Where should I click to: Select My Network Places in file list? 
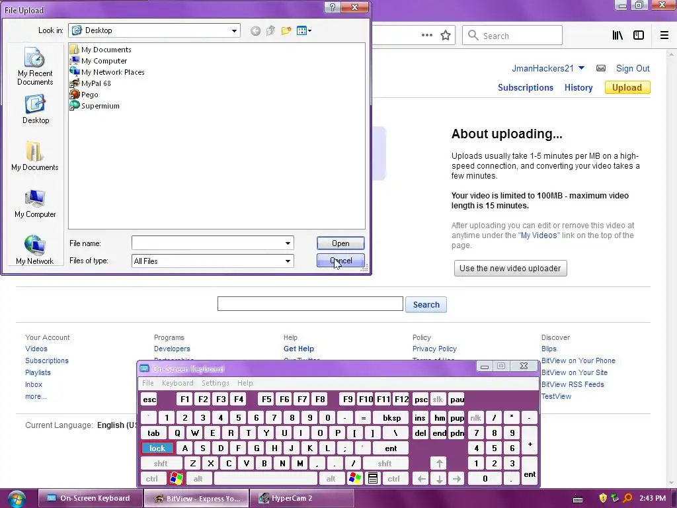(x=107, y=71)
